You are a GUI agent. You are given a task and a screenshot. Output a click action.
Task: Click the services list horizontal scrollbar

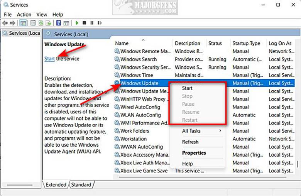click(202, 177)
